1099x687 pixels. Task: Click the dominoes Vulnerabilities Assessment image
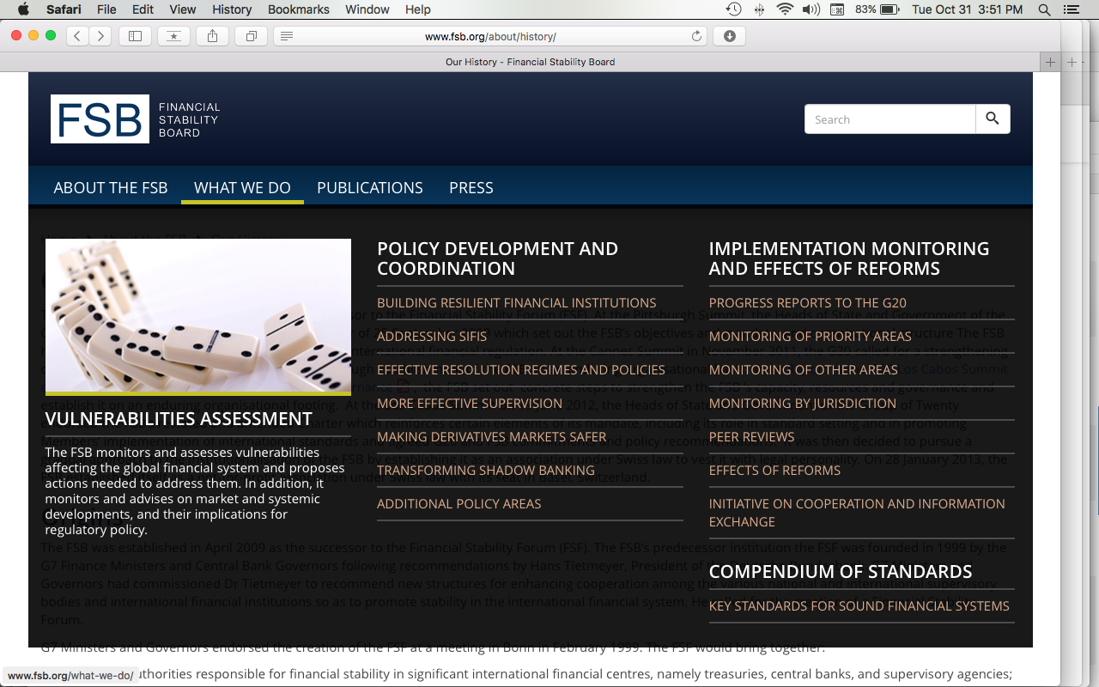pos(197,315)
